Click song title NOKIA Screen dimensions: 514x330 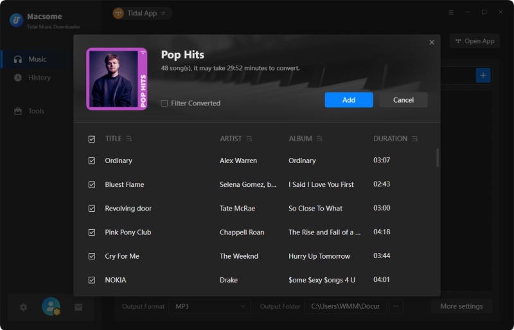(116, 280)
